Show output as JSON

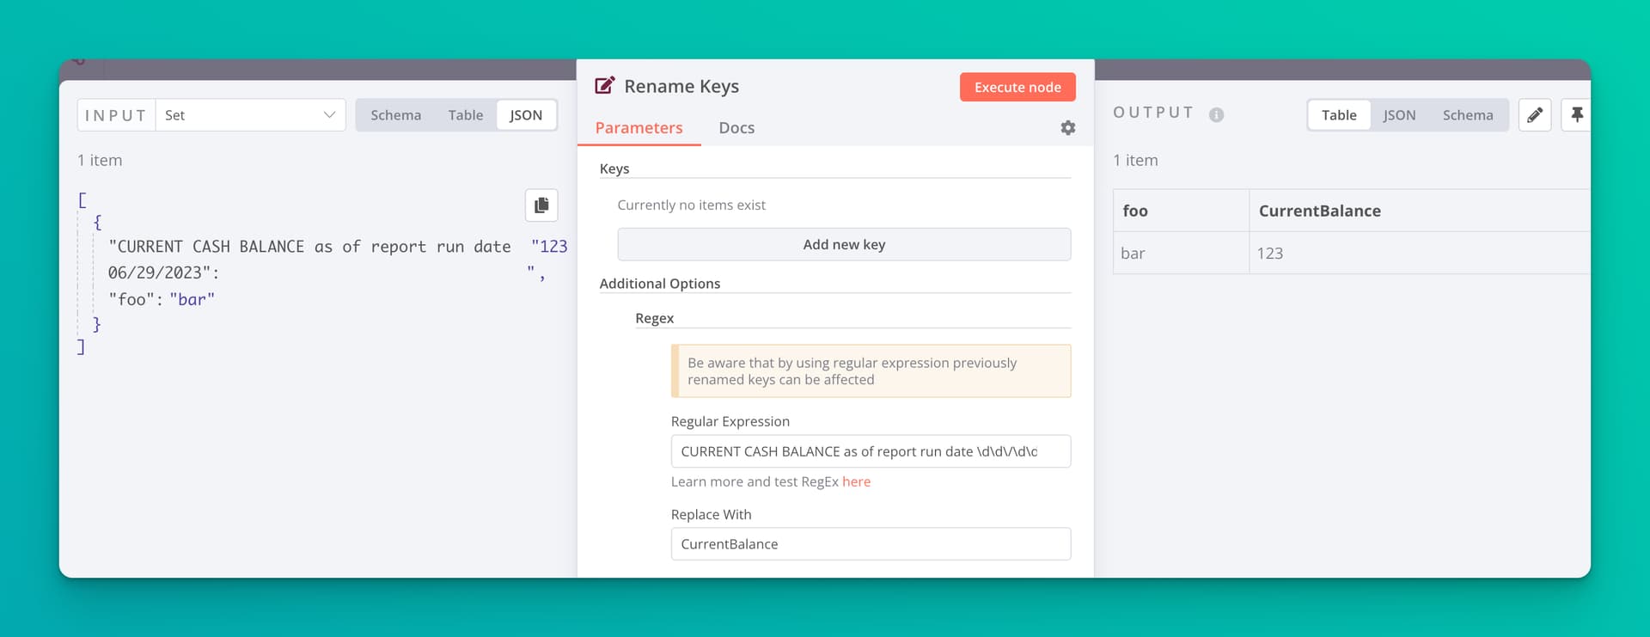(x=1399, y=115)
